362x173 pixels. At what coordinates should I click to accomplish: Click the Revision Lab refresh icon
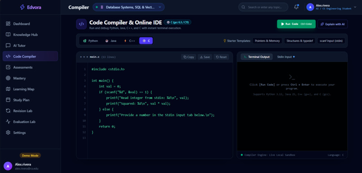(x=8, y=111)
